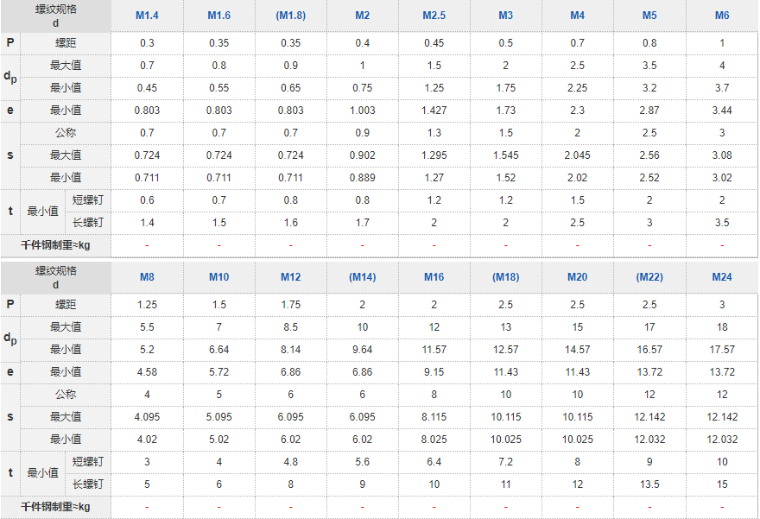Select the M12 column header link
760x519 pixels.
tap(291, 277)
